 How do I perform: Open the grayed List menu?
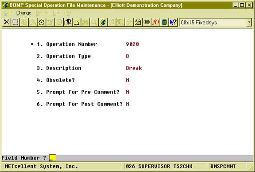(56, 13)
